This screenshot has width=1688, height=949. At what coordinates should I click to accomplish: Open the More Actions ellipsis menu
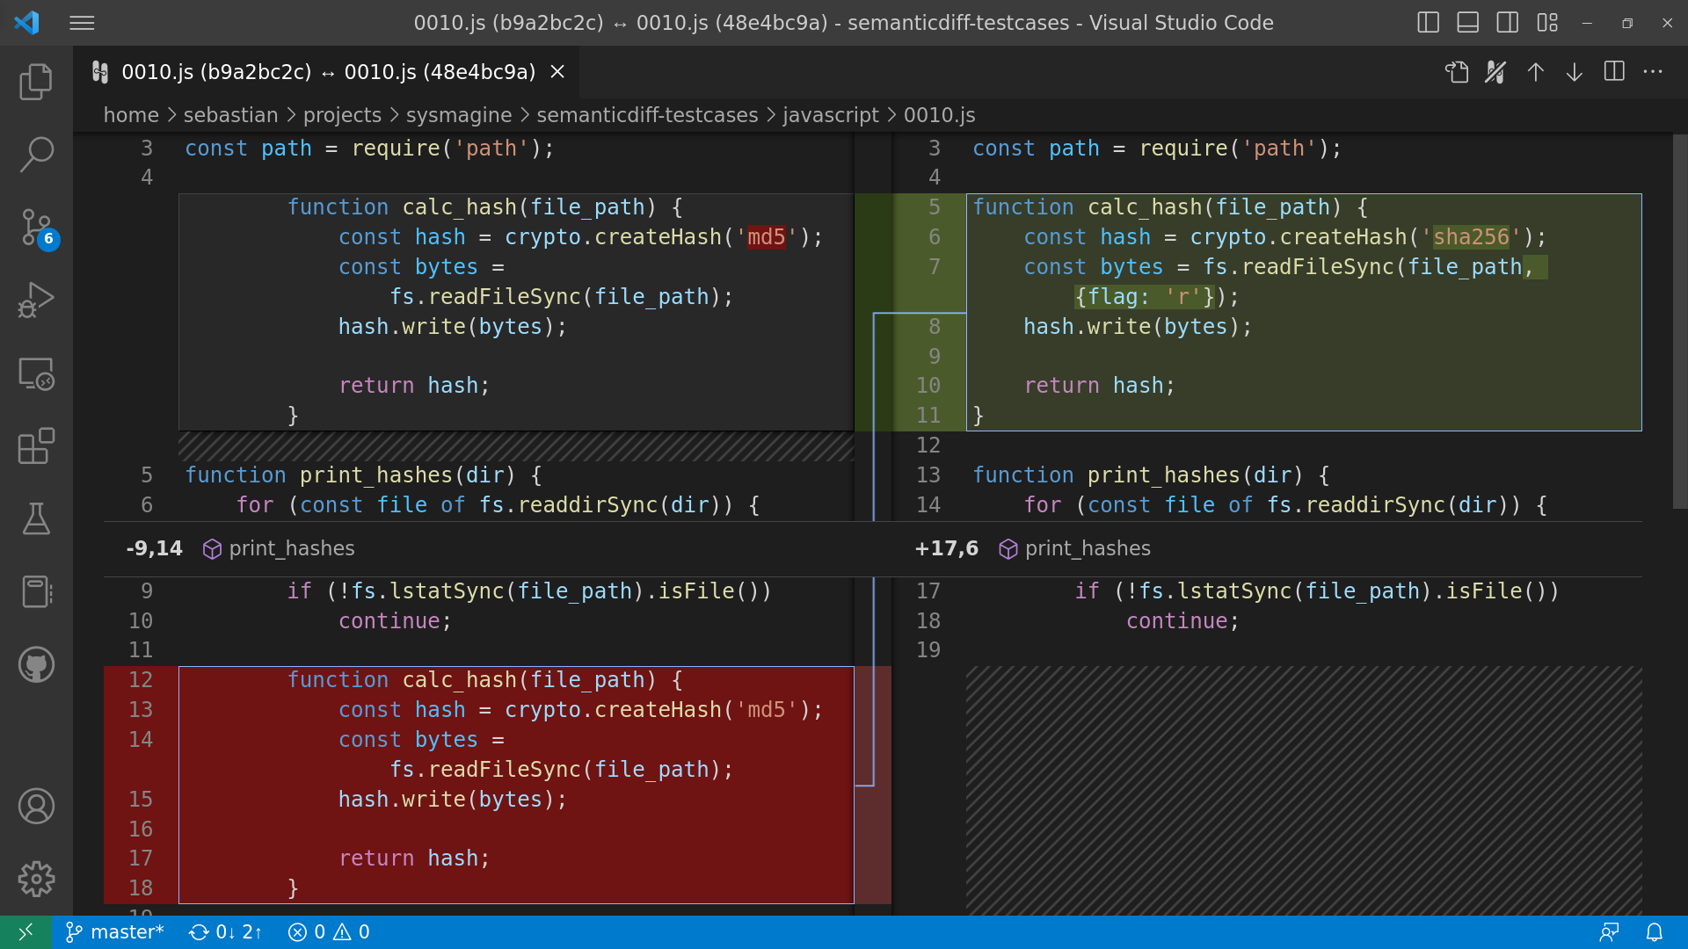[1653, 72]
